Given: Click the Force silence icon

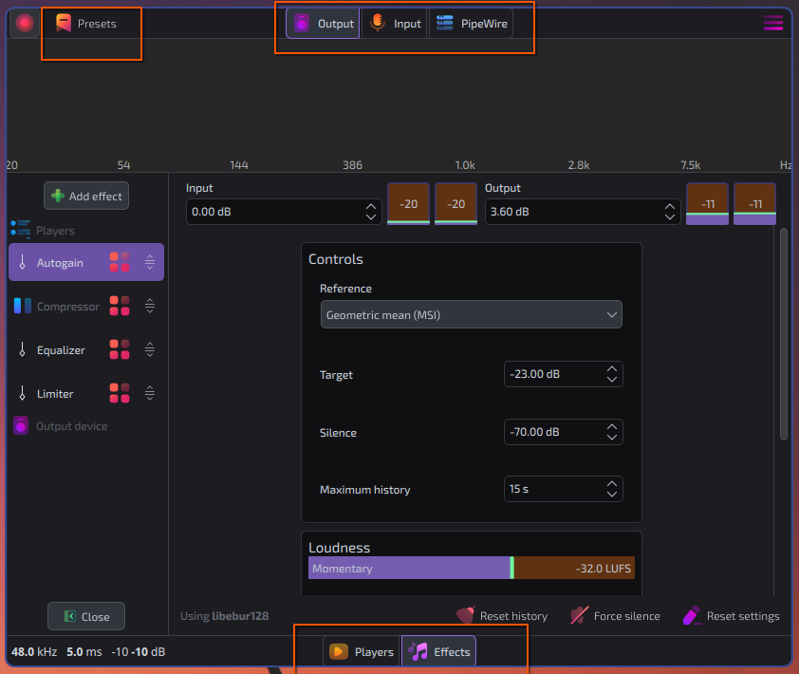Looking at the screenshot, I should pyautogui.click(x=579, y=616).
